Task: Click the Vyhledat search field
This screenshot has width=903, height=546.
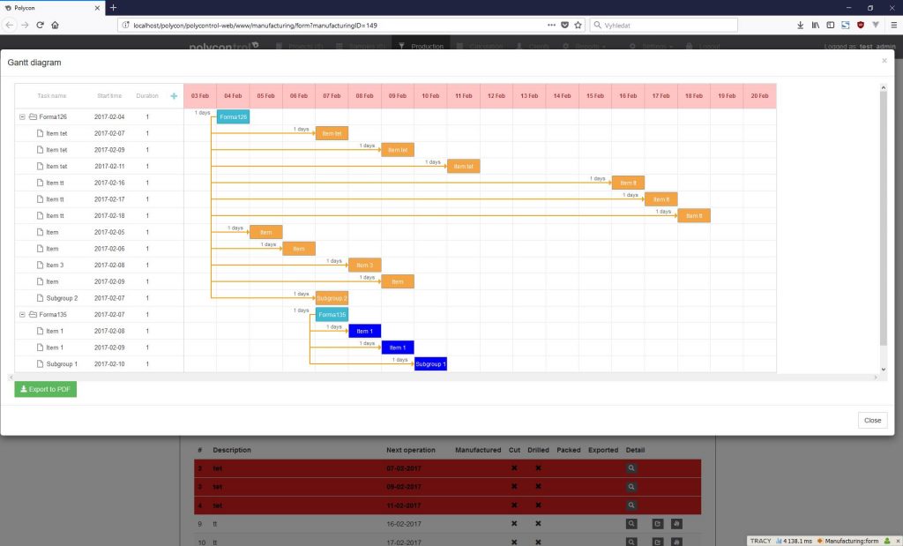Action: point(663,26)
